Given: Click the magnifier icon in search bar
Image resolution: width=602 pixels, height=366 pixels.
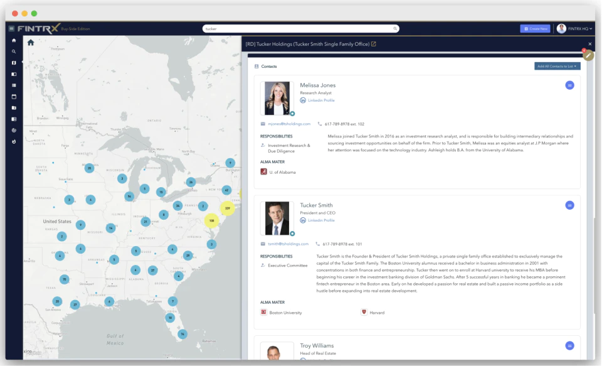Looking at the screenshot, I should (394, 28).
